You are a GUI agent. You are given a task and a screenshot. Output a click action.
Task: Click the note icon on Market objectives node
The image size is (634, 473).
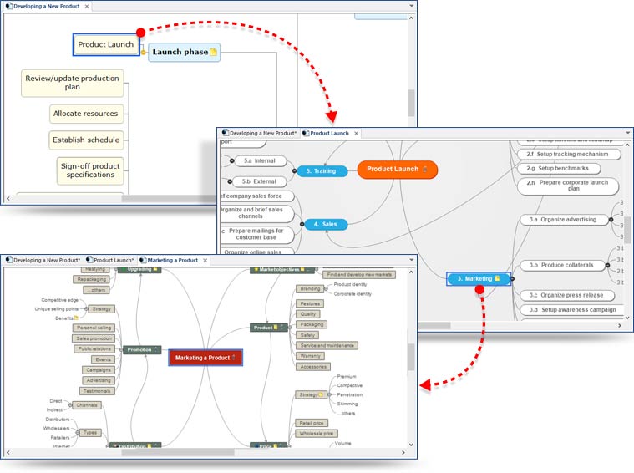[302, 269]
